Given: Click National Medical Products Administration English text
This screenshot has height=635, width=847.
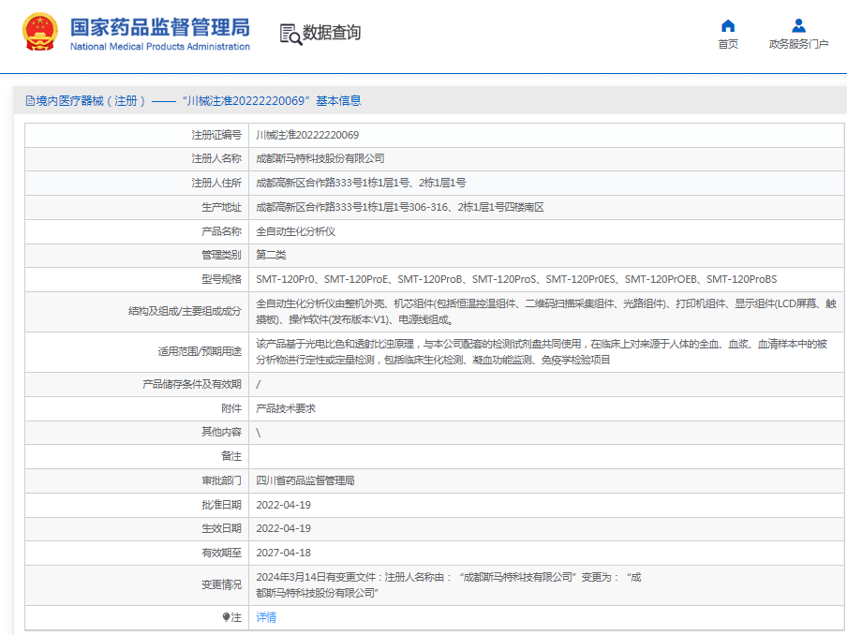Looking at the screenshot, I should pos(159,47).
